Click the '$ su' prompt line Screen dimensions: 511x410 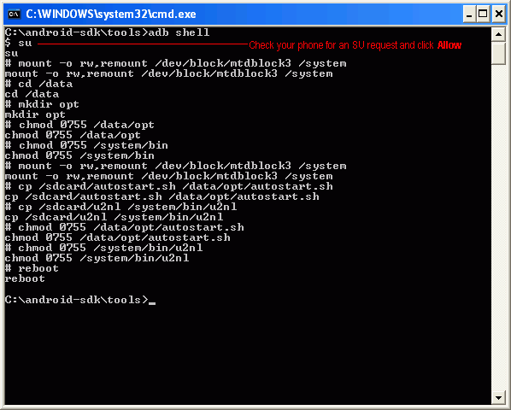(19, 43)
